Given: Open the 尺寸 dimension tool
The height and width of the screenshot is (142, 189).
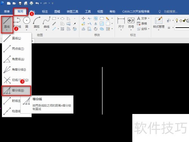Looking at the screenshot, I should 121,24.
